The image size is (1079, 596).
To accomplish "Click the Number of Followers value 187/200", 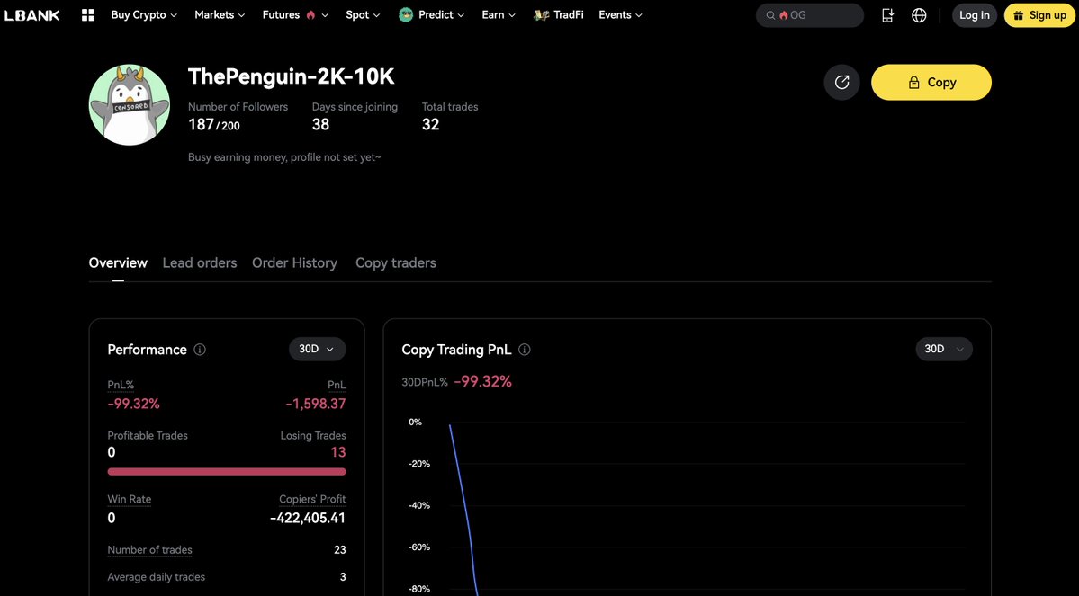I will click(214, 125).
